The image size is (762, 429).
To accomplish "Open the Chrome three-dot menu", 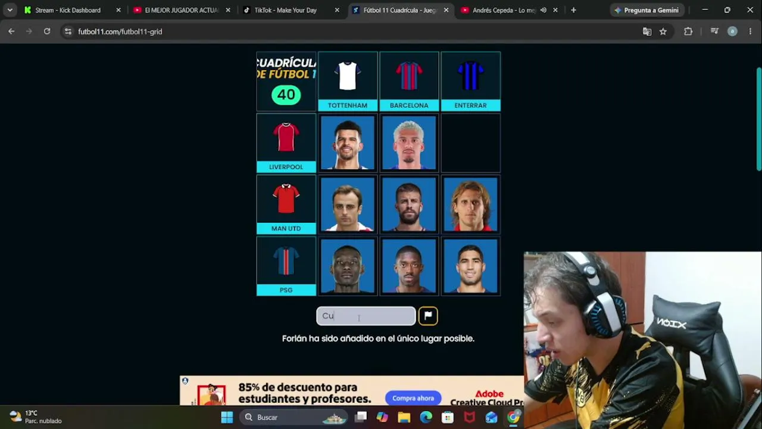I will point(750,32).
